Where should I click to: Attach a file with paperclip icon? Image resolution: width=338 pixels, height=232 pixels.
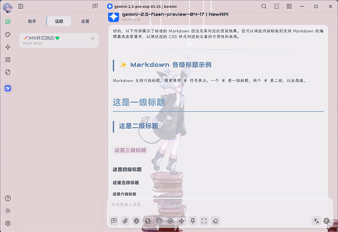point(125,221)
